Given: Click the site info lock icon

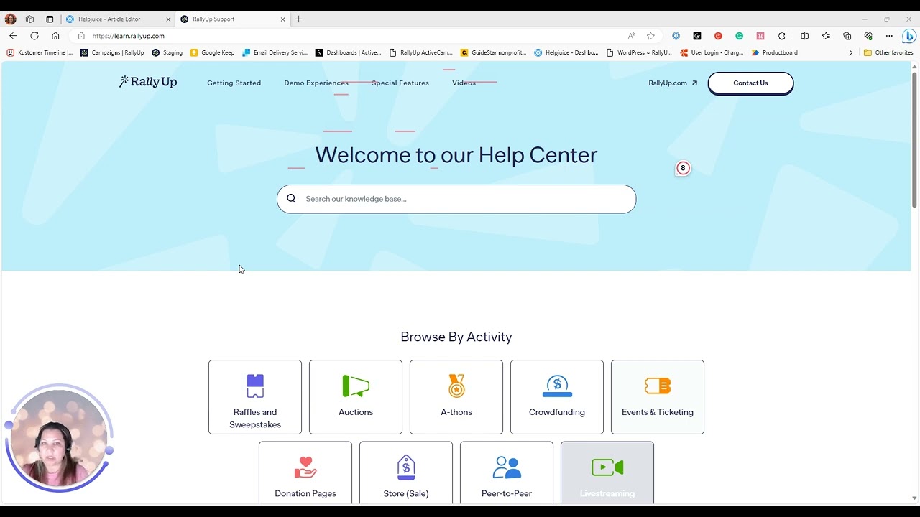Looking at the screenshot, I should pyautogui.click(x=81, y=36).
